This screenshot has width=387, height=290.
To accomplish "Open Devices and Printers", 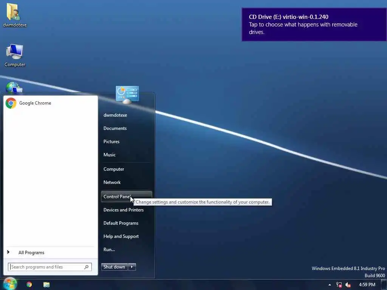I will 124,210.
